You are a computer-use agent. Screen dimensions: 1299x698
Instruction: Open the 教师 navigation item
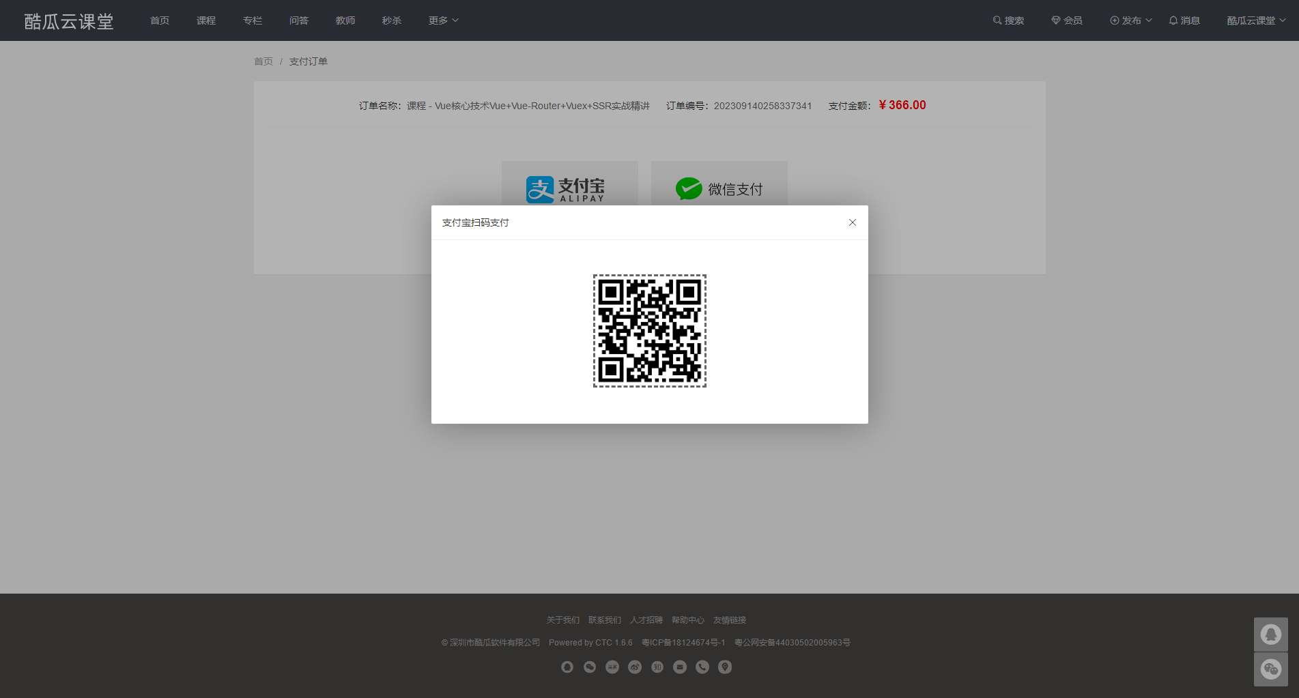coord(345,20)
